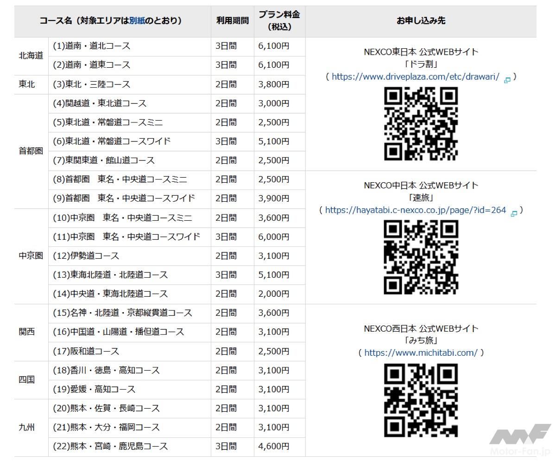Select (22)熊本・宮崎・鹿児島コース row
This screenshot has width=556, height=461.
click(x=129, y=447)
